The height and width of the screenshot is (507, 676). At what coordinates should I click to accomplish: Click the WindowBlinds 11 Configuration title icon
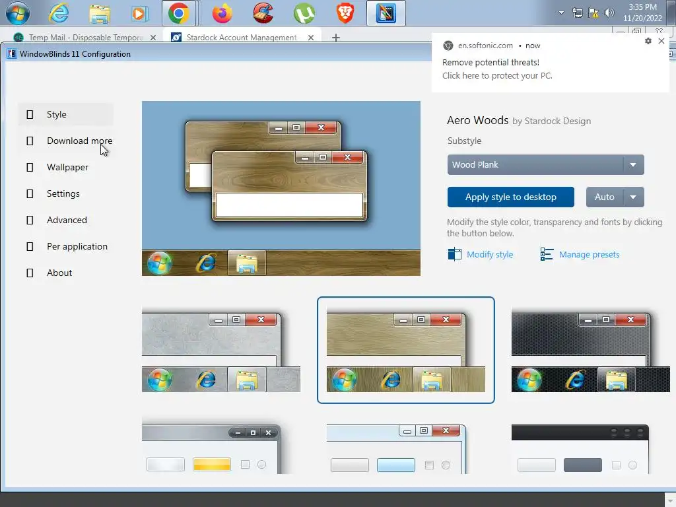coord(12,54)
